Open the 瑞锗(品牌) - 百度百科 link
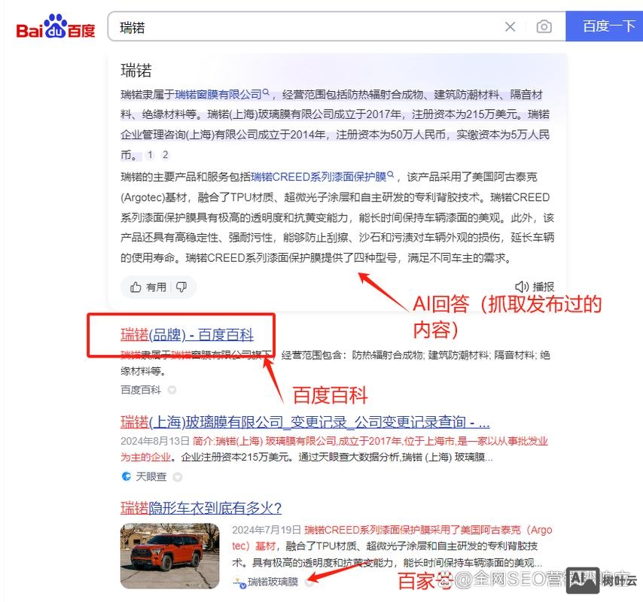Screen dimensions: 643x602 [x=188, y=334]
